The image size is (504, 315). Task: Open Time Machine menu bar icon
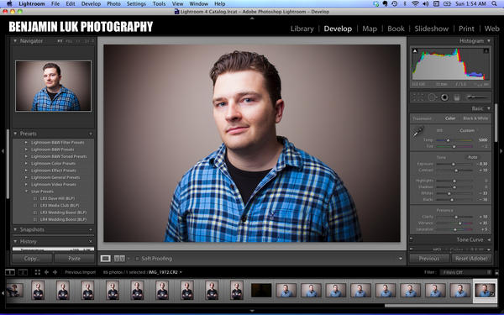click(x=395, y=4)
